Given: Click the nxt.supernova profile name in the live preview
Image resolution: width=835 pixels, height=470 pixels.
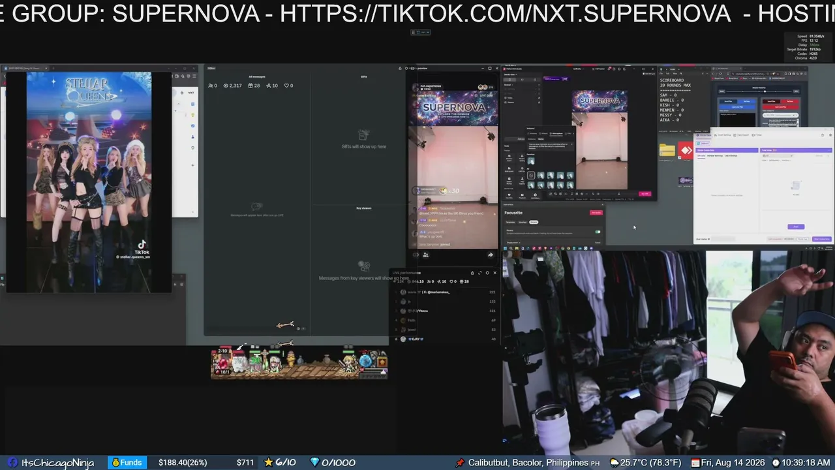Looking at the screenshot, I should [x=430, y=86].
